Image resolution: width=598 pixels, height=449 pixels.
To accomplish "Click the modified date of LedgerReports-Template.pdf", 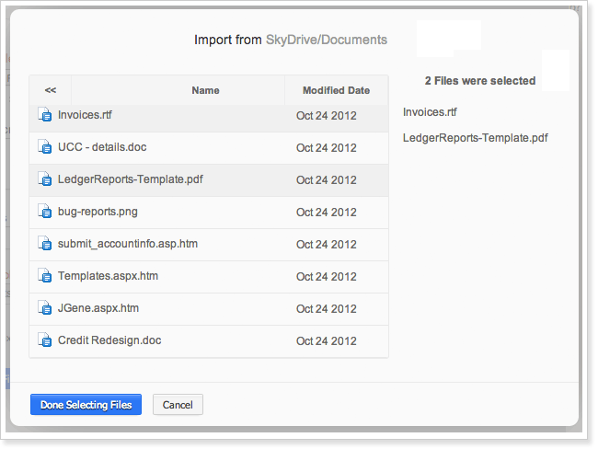I will [x=327, y=180].
